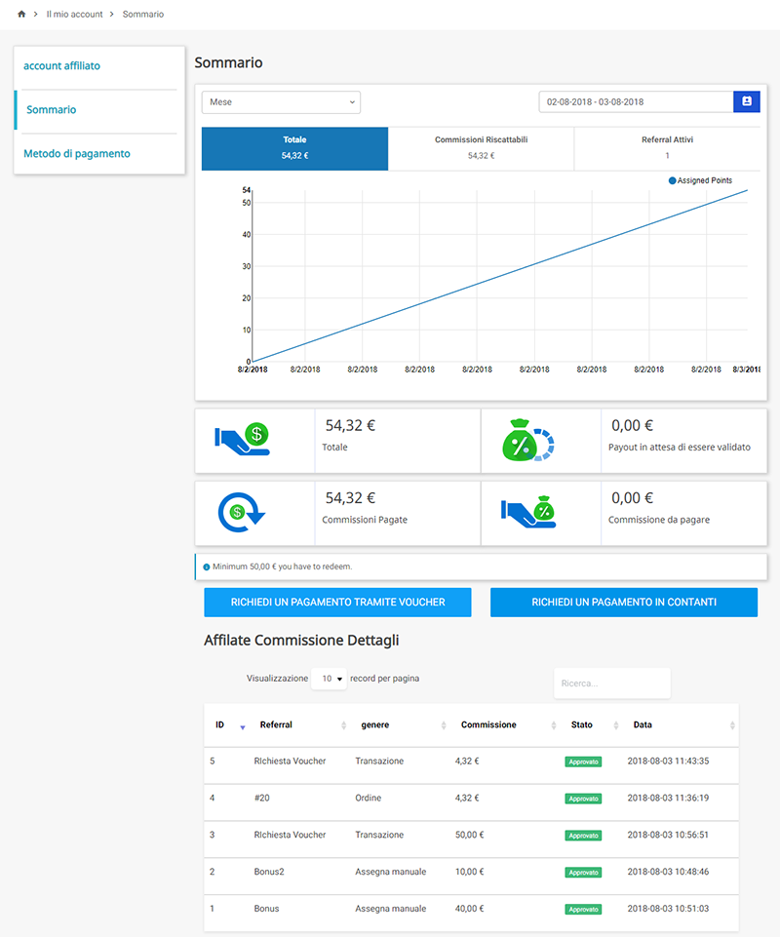Click the circular arrow Commissioni Pagate icon
The width and height of the screenshot is (780, 937).
(x=242, y=512)
